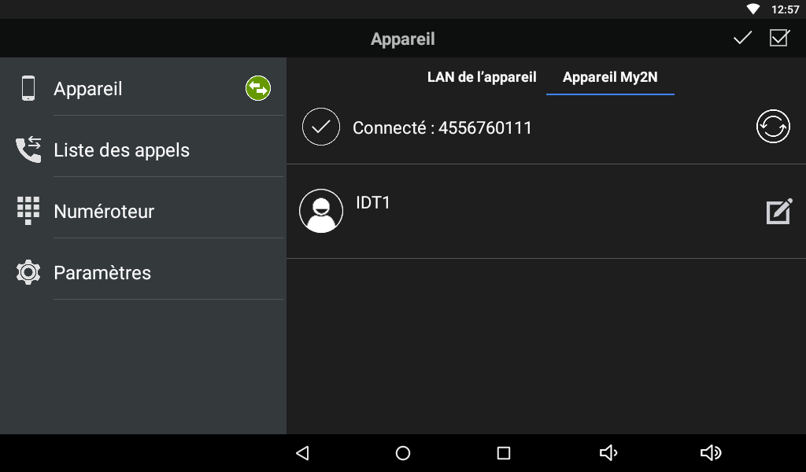Lower volume with speaker down icon
This screenshot has height=472, width=806.
coord(608,453)
